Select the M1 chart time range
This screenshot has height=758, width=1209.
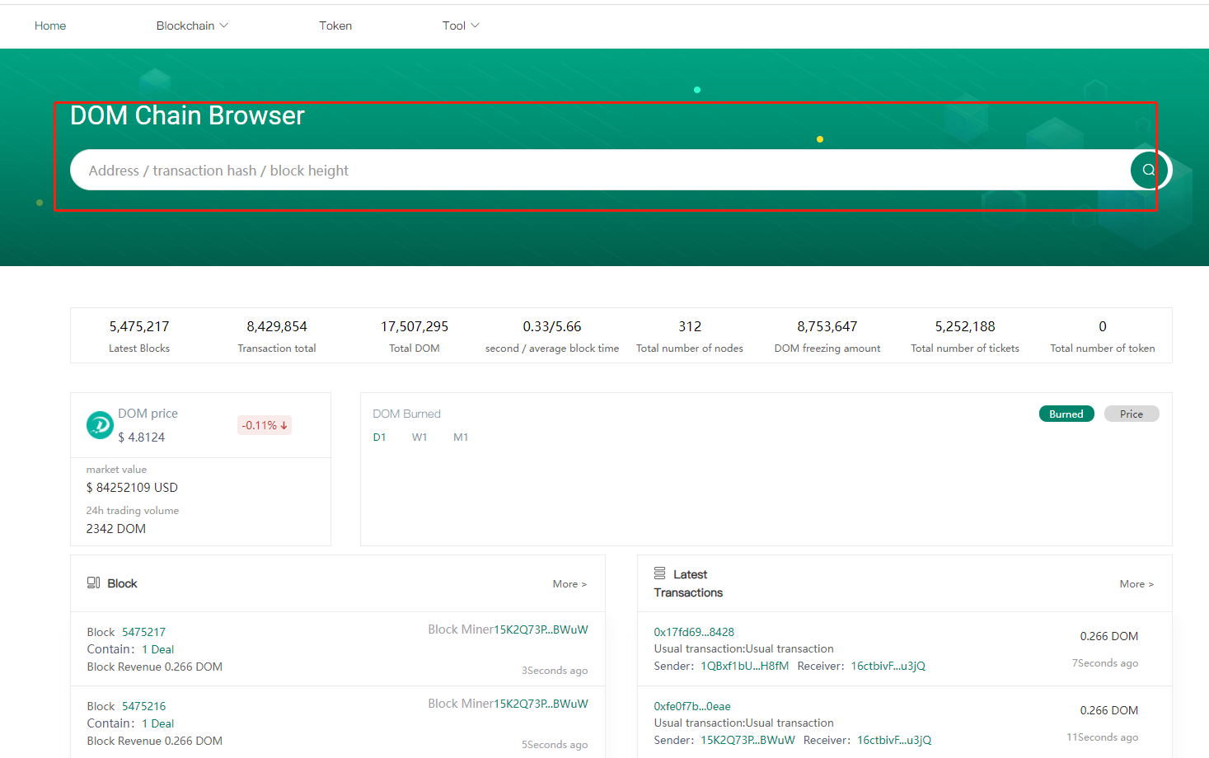coord(461,437)
